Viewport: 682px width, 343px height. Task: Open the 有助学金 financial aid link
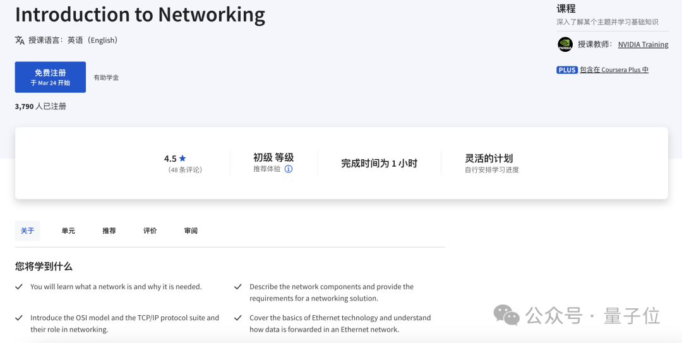[106, 78]
